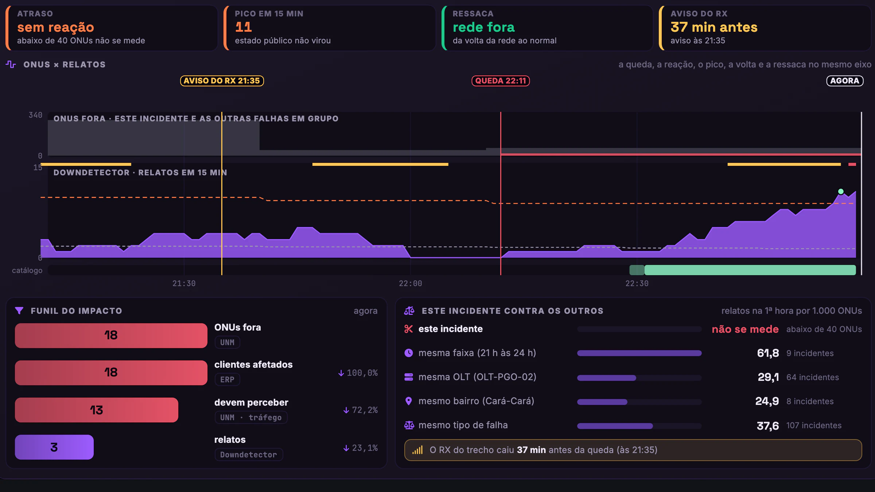
Task: Click the ERP tag under clientes afetados
Action: click(x=227, y=379)
